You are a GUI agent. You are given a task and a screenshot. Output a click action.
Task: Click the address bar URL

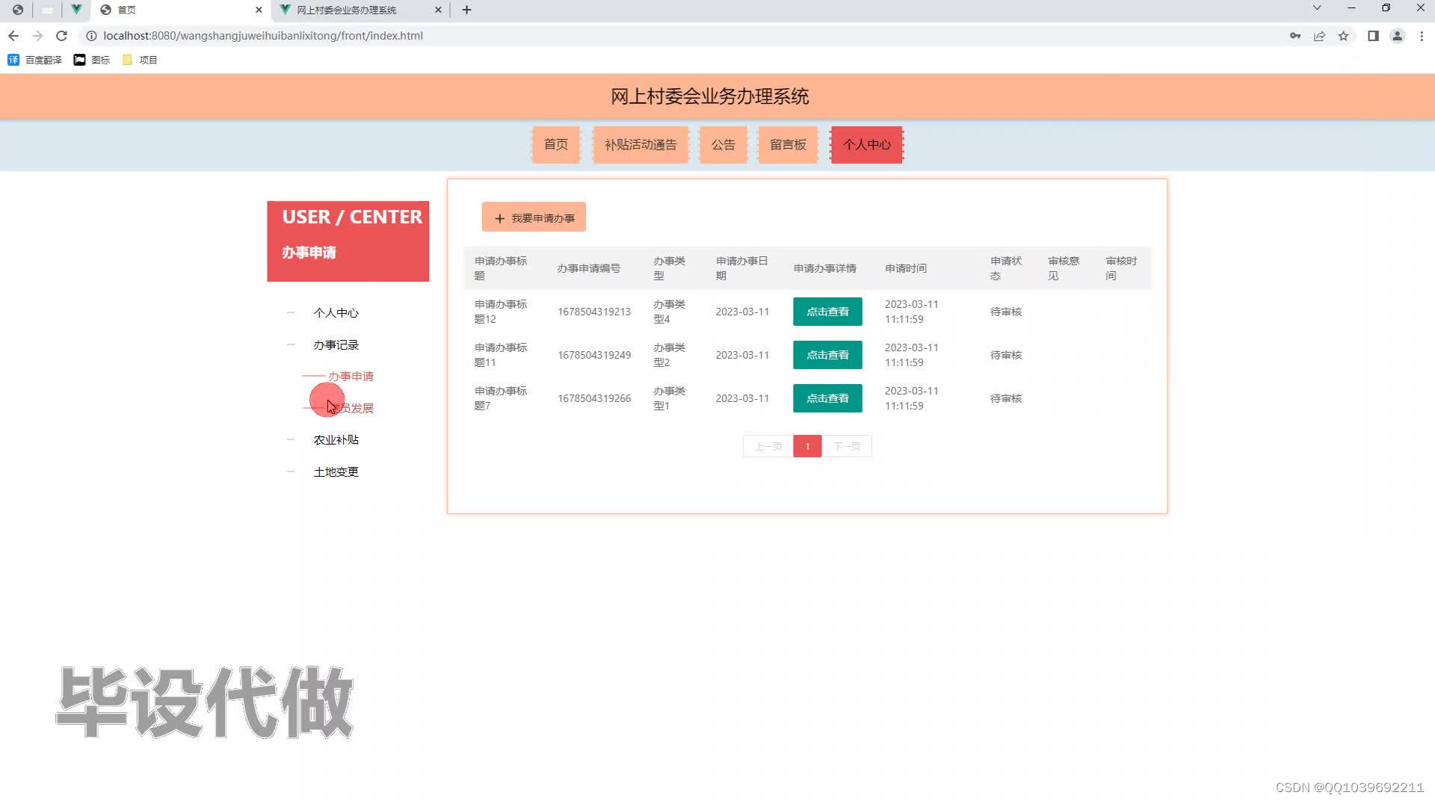click(x=263, y=36)
